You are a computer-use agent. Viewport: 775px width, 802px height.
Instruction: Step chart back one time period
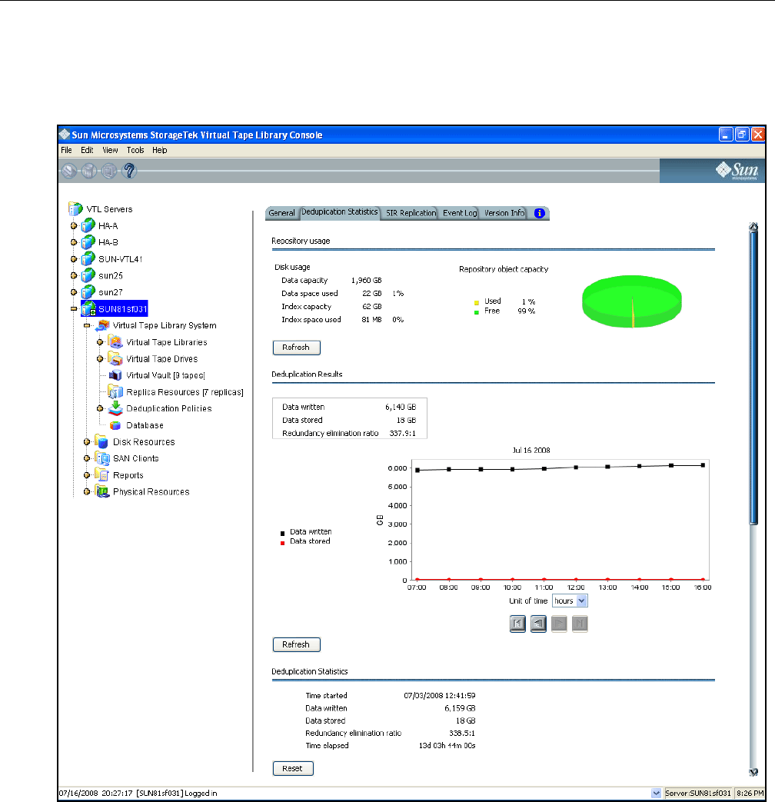click(x=538, y=624)
